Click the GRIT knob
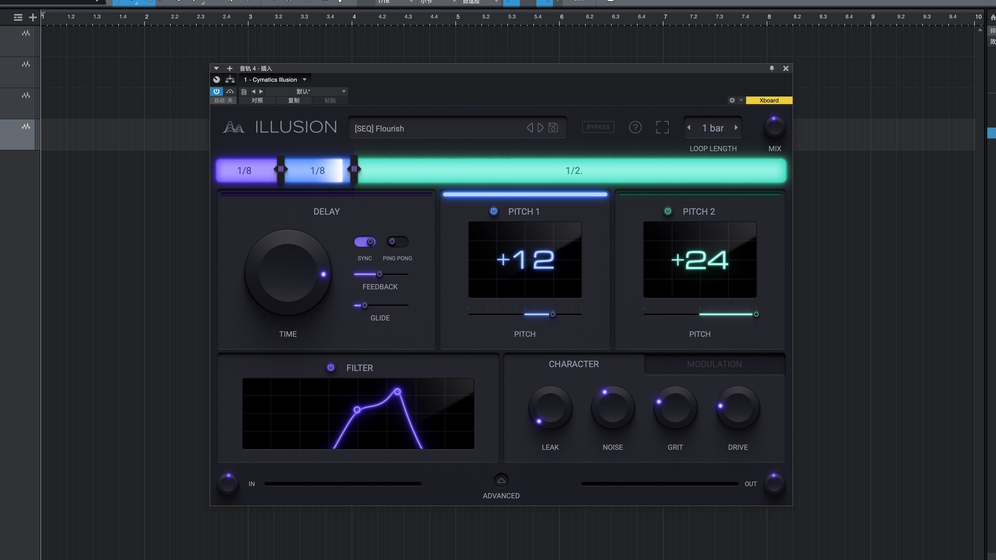Image resolution: width=996 pixels, height=560 pixels. (x=675, y=408)
